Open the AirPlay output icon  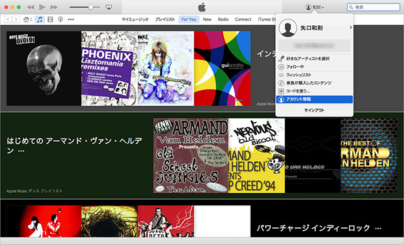click(109, 7)
